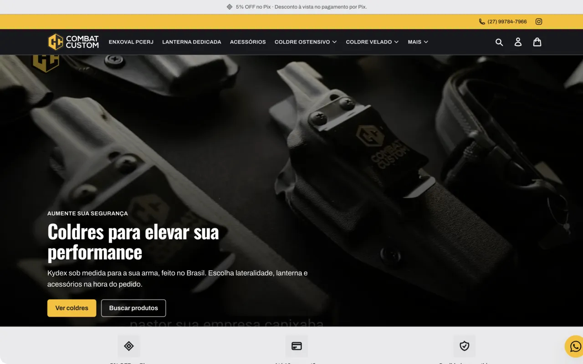The width and height of the screenshot is (583, 364).
Task: Click the Pix diamond feature icon below hero
Action: [129, 346]
